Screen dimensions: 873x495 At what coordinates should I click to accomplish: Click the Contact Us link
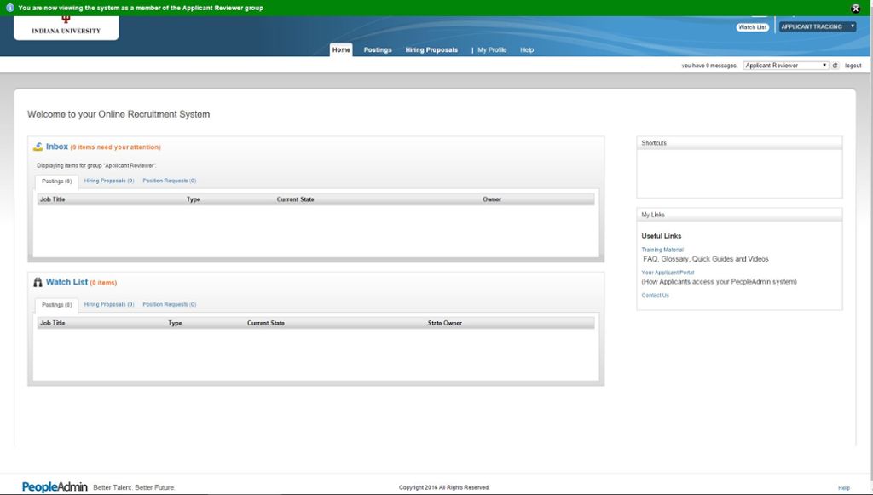(x=655, y=296)
